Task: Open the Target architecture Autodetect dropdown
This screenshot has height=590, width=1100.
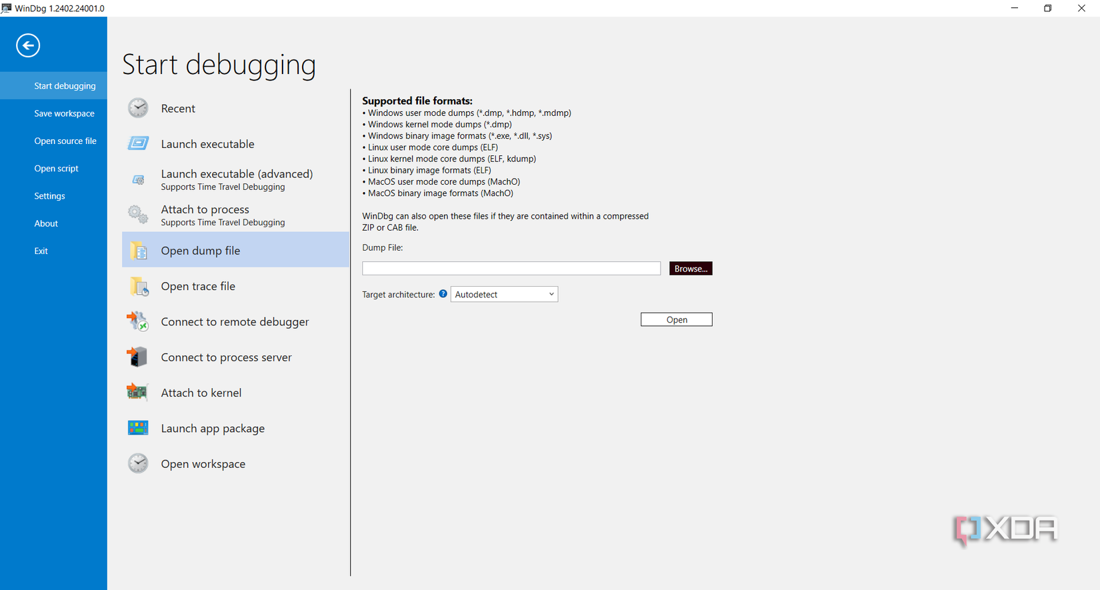Action: click(x=504, y=294)
